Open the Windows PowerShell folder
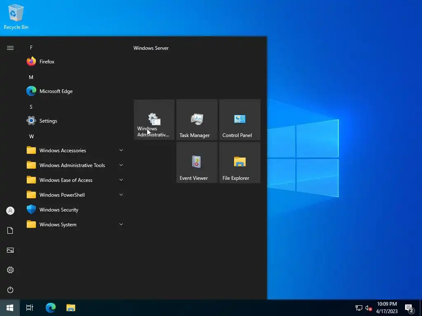The height and width of the screenshot is (316, 422). [75, 195]
